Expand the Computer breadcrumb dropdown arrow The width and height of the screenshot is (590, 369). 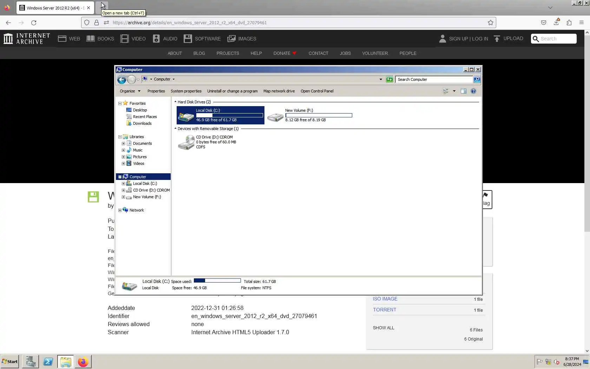173,79
